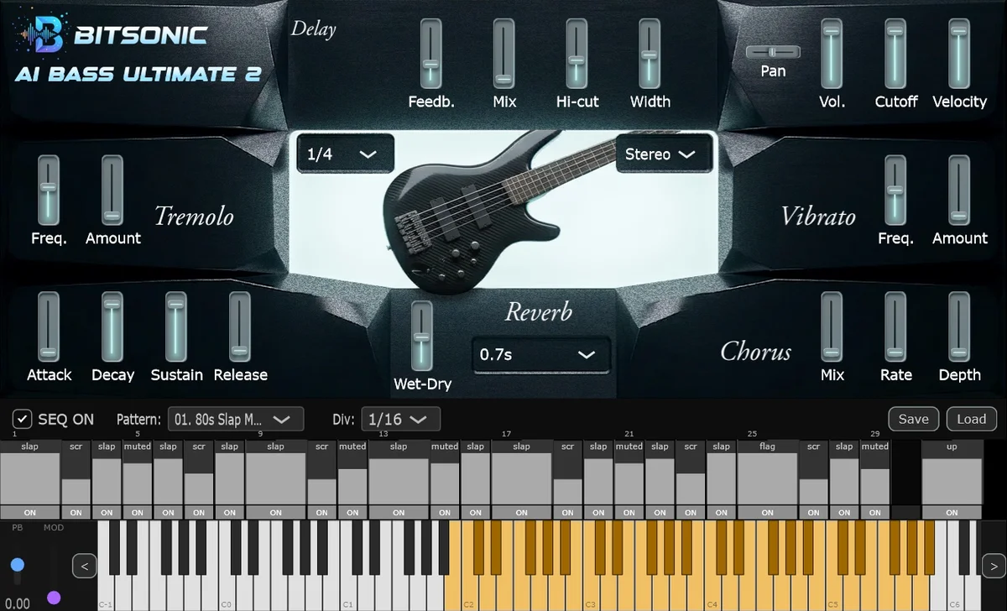Click the Chorus Rate slider

click(x=895, y=327)
